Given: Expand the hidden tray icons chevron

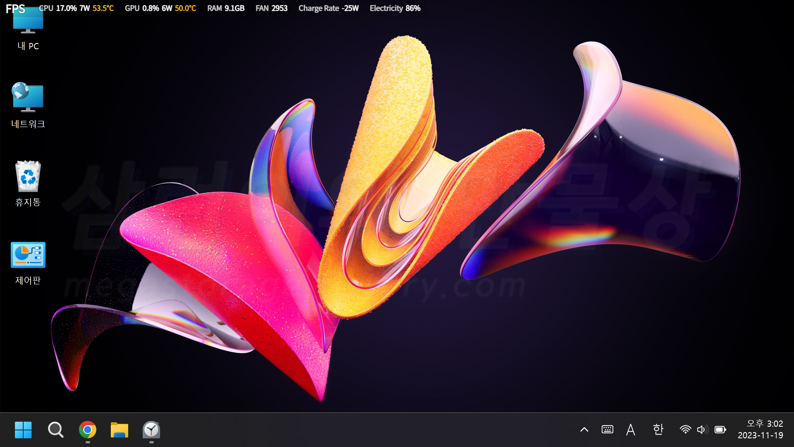Looking at the screenshot, I should pyautogui.click(x=584, y=430).
